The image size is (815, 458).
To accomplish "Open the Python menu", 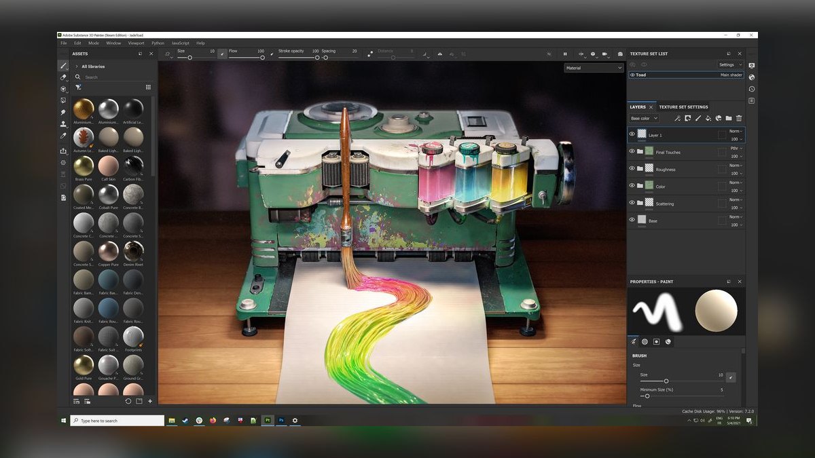I will coord(158,43).
